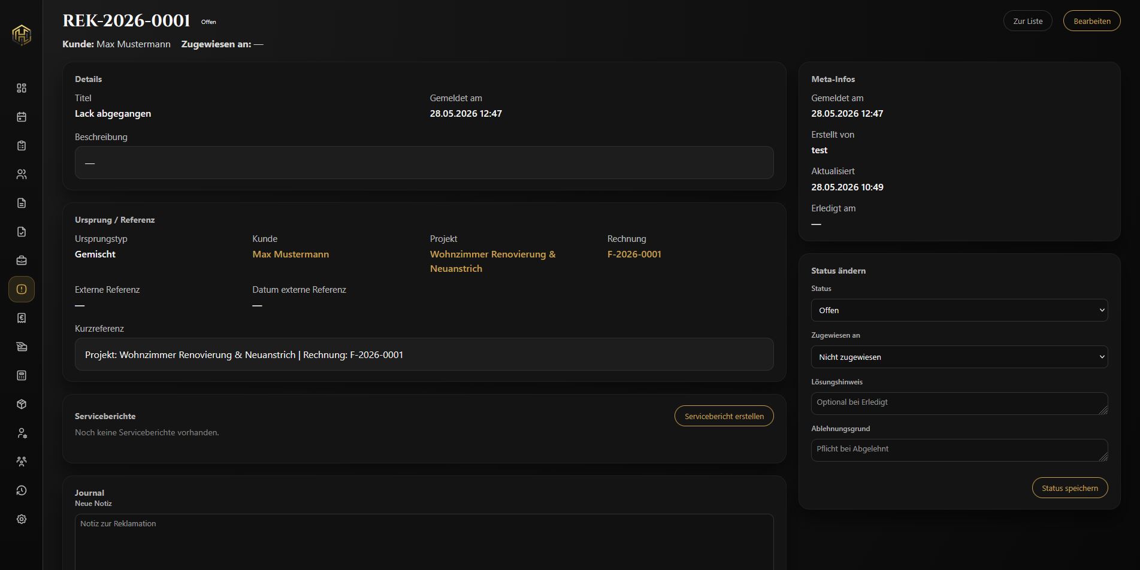Open the Status dropdown showing Offen
The height and width of the screenshot is (570, 1140).
click(x=959, y=310)
